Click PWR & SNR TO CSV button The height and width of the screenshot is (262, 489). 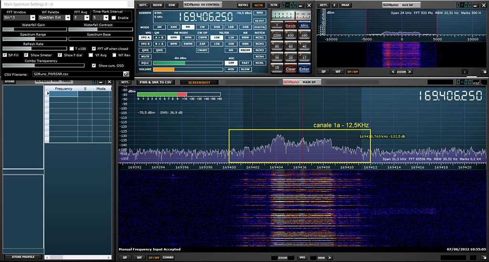tap(155, 83)
